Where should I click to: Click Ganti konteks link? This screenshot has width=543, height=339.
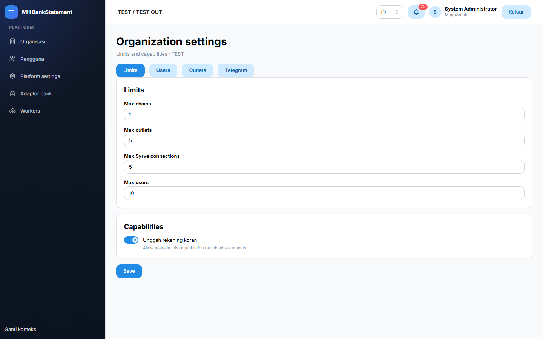20,329
